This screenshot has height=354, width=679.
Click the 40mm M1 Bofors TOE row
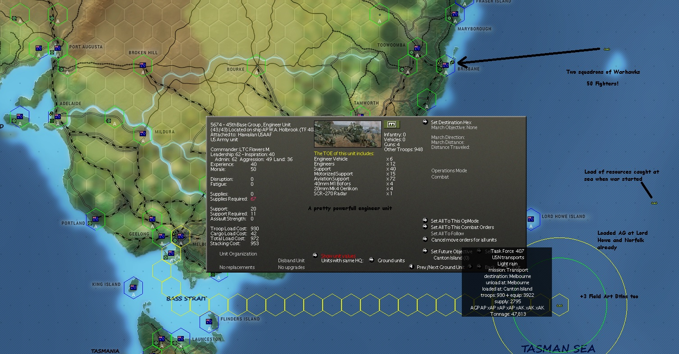click(x=354, y=184)
